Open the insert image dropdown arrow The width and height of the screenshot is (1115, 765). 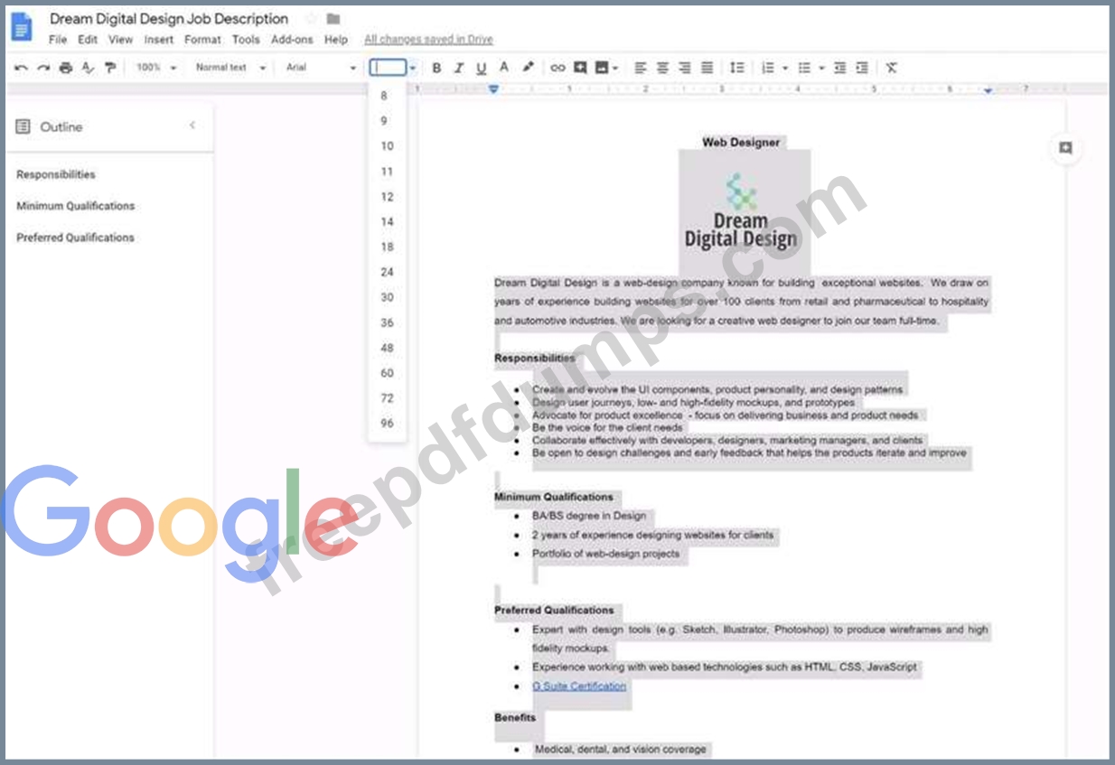tap(615, 68)
